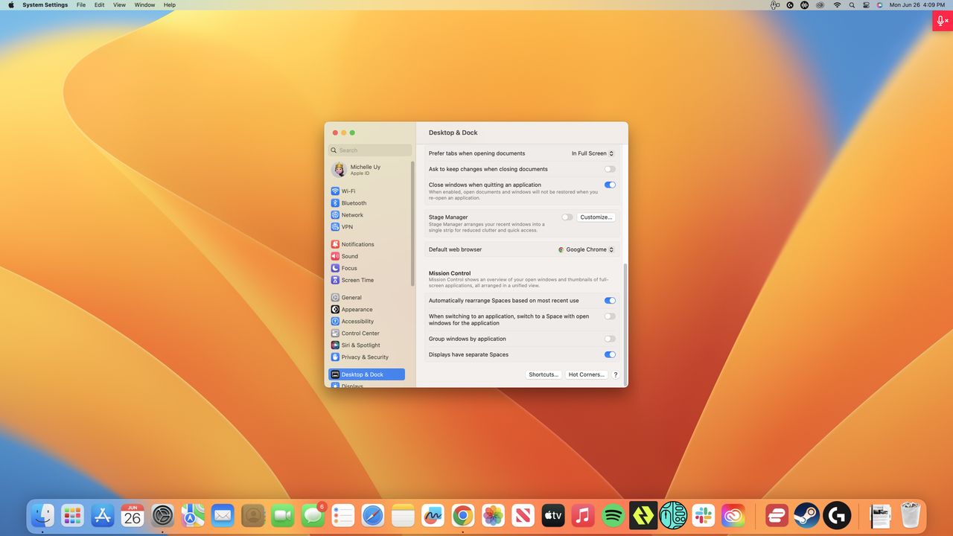
Task: Change default web browser from Google Chrome
Action: (x=587, y=249)
